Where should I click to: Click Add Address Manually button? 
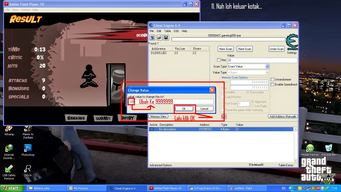283,116
